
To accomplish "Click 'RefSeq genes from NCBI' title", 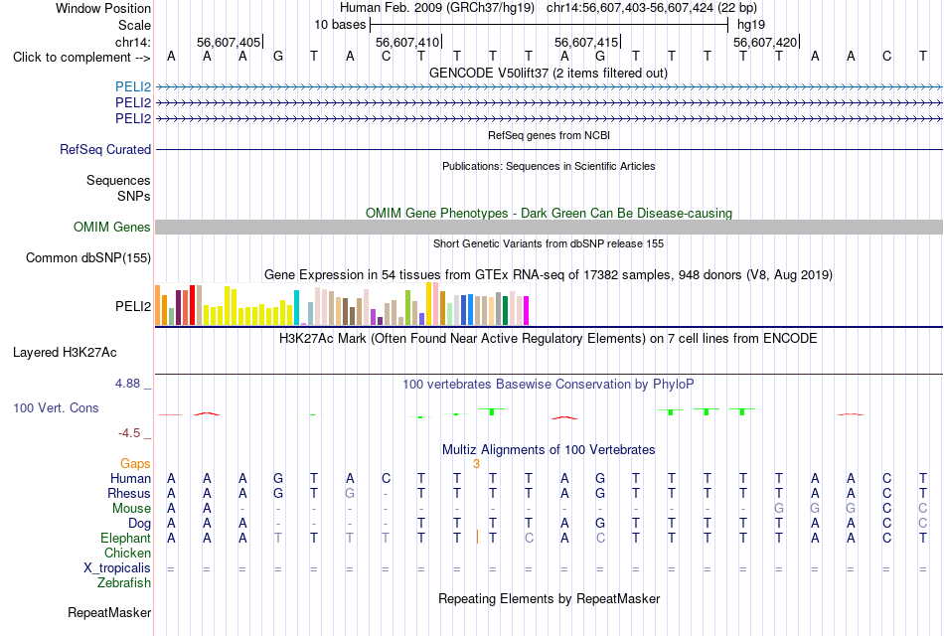I will (x=550, y=135).
